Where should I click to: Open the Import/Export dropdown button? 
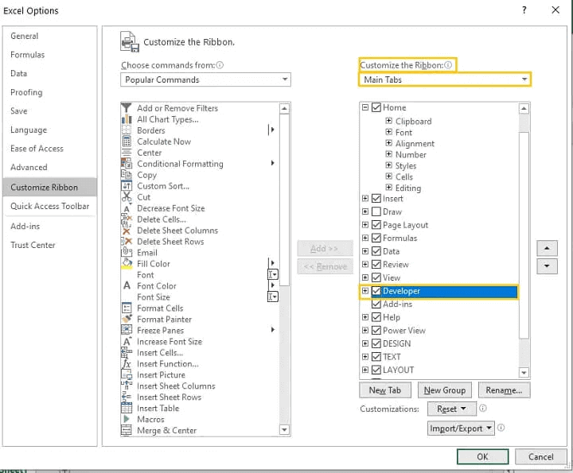[462, 428]
